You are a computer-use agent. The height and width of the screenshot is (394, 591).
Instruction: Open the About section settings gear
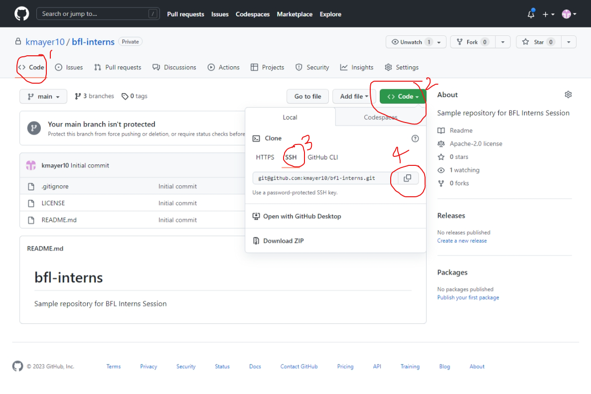568,94
